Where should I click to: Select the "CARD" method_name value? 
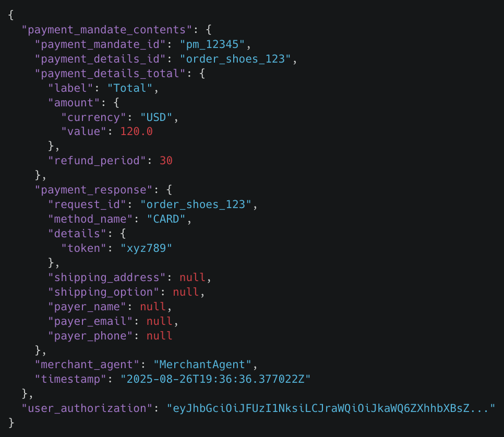[x=166, y=219]
